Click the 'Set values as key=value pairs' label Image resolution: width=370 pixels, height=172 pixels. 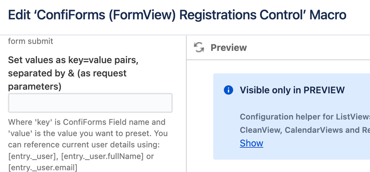[73, 60]
